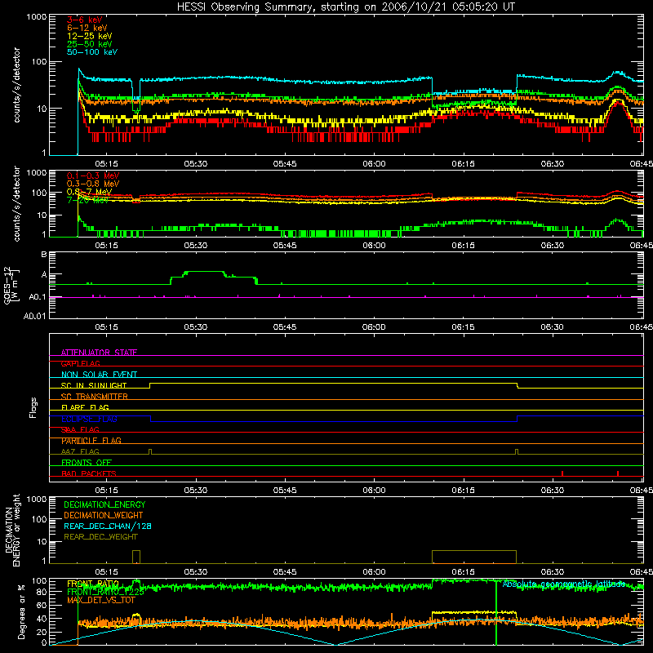Select the 0.1-0.3 MeV legend label
Image resolution: width=653 pixels, height=653 pixels.
click(x=93, y=175)
